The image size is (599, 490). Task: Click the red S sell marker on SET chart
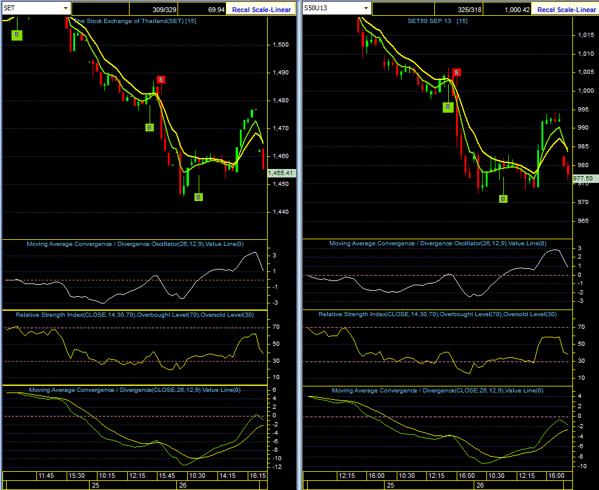(161, 80)
